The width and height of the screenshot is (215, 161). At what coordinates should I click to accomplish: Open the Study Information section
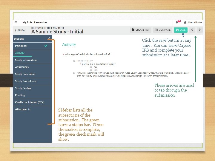pos(33,60)
